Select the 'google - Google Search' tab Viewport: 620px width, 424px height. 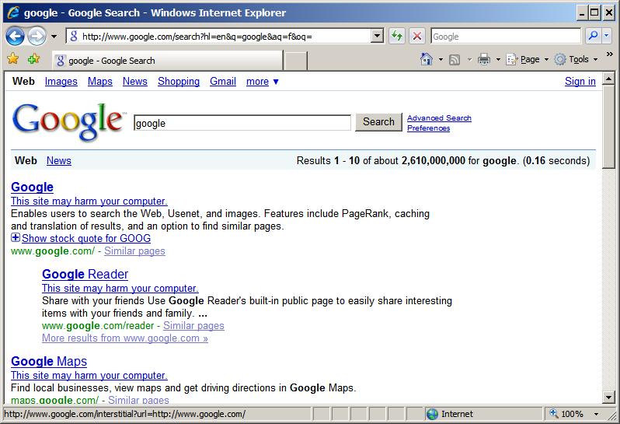(168, 61)
